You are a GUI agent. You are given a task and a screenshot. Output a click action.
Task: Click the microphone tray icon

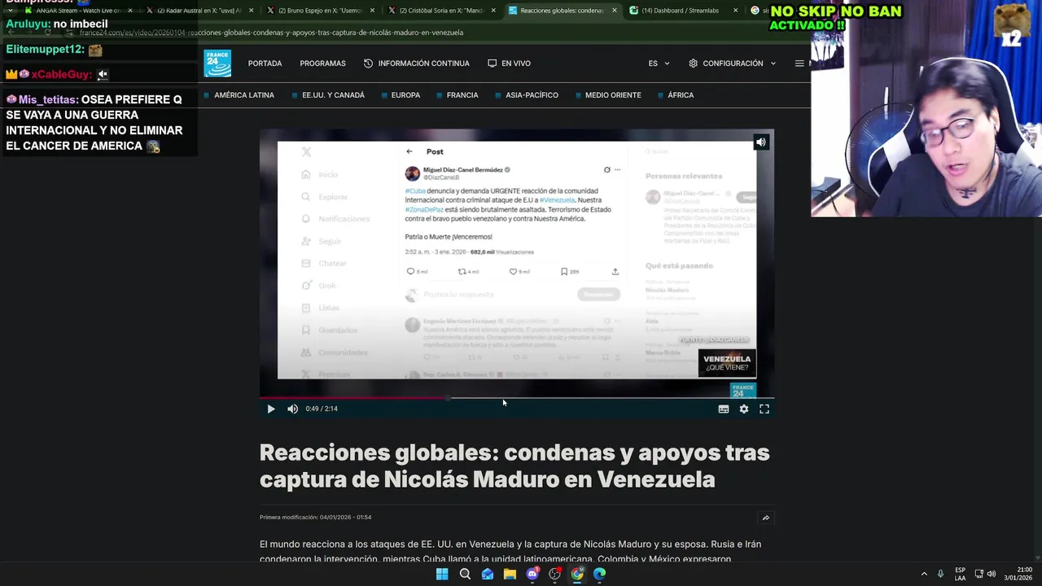[x=941, y=574]
